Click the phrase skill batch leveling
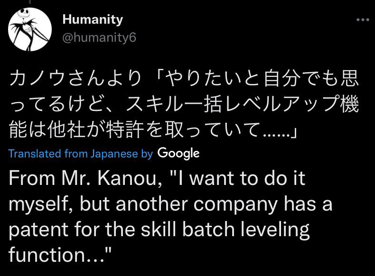 (x=225, y=230)
